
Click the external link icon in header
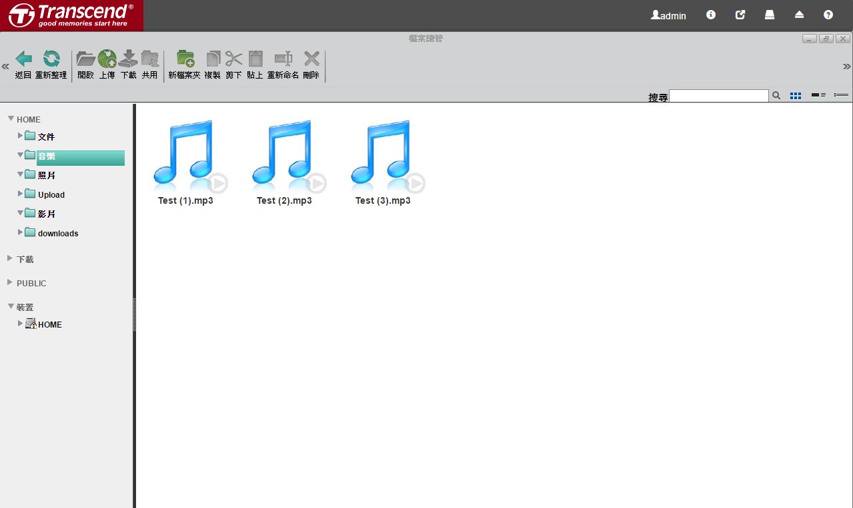click(740, 15)
